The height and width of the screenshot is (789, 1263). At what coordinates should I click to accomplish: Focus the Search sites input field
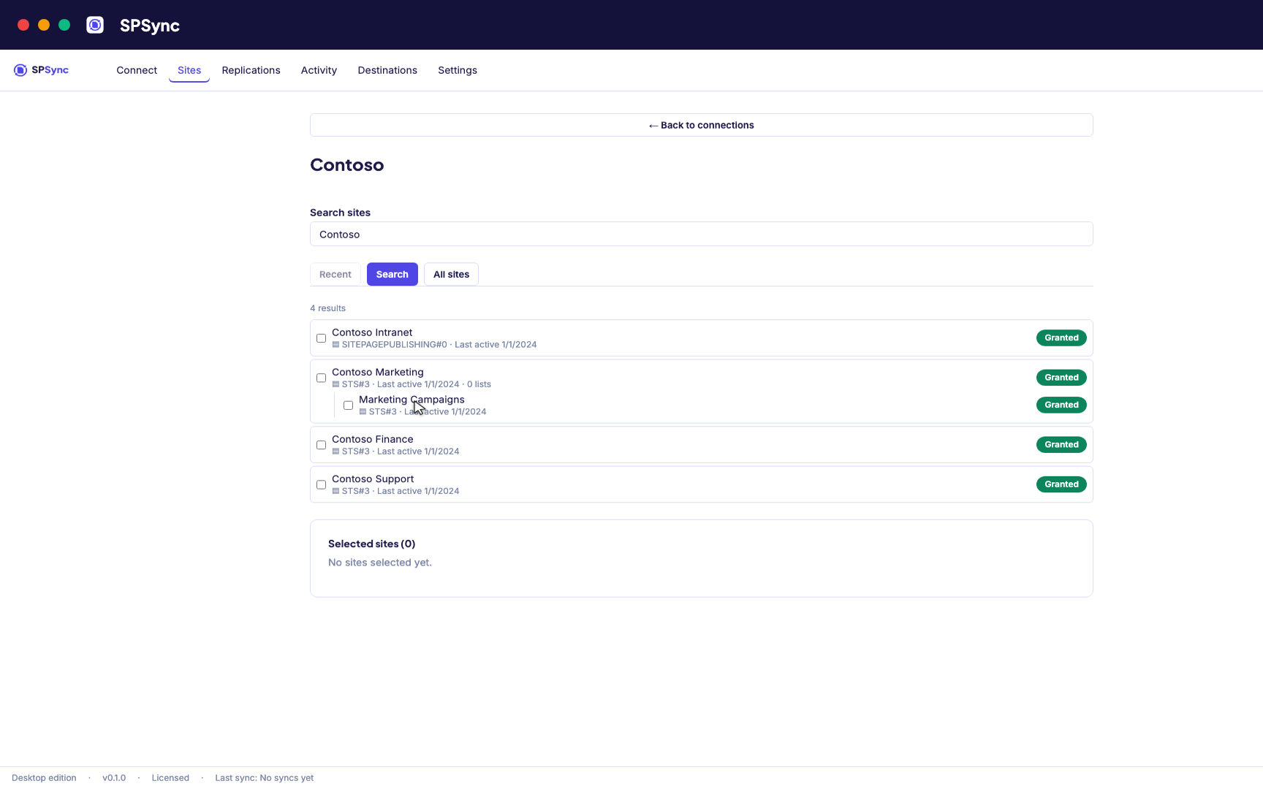[x=702, y=234]
